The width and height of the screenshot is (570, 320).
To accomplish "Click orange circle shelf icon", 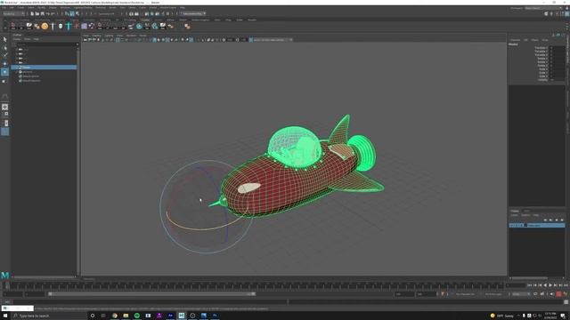I will 45,26.
